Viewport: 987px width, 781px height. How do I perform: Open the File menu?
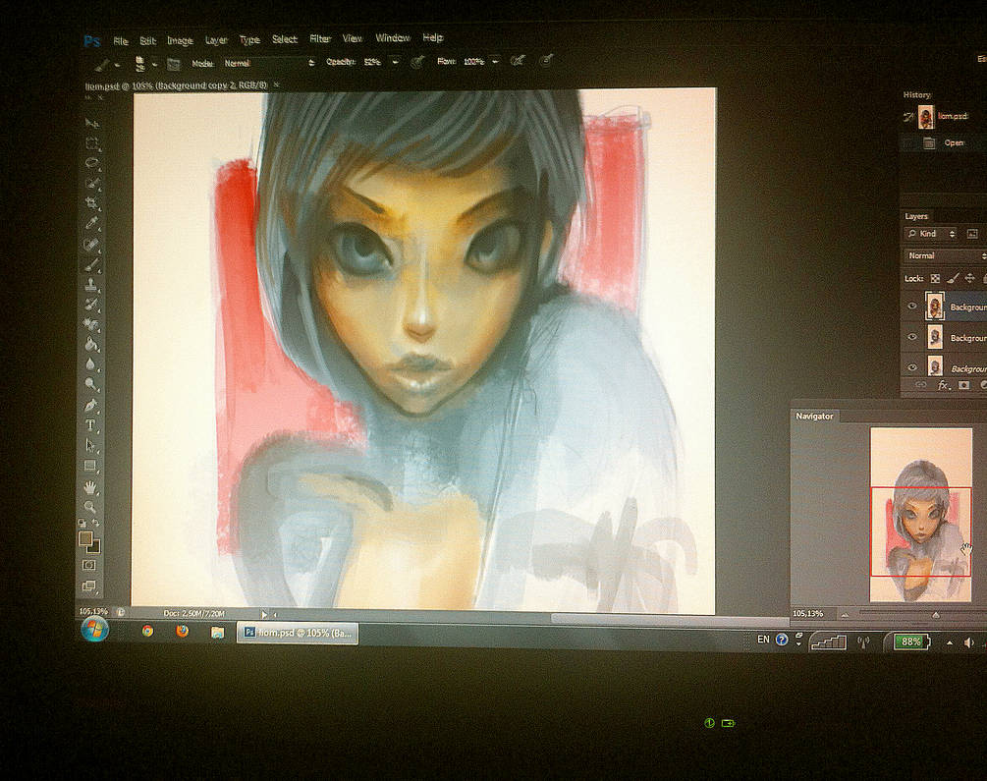pos(121,41)
